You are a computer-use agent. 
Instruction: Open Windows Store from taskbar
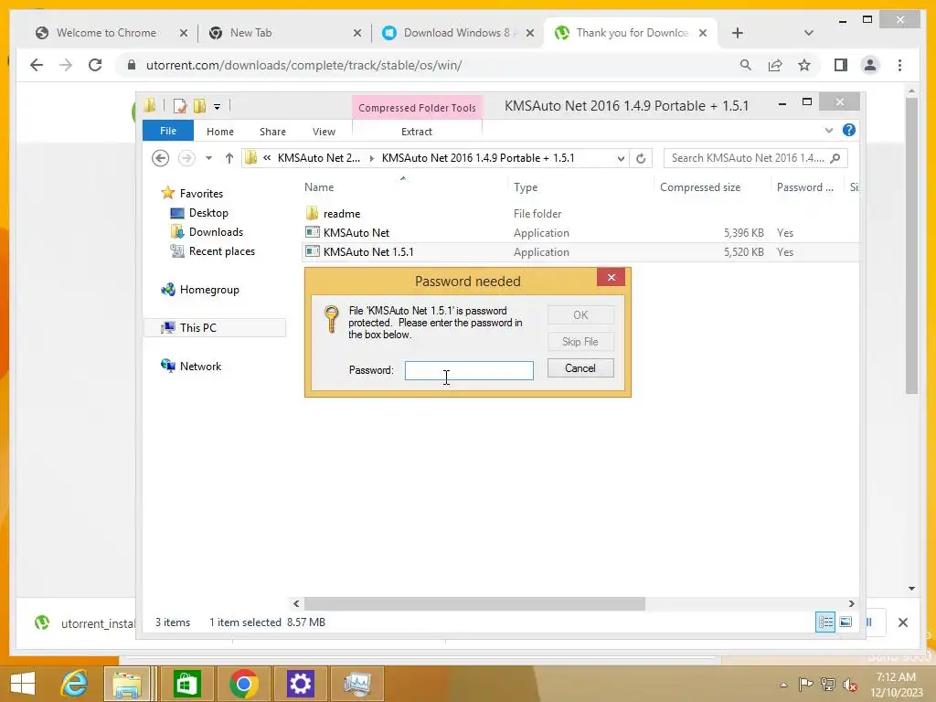(x=186, y=684)
